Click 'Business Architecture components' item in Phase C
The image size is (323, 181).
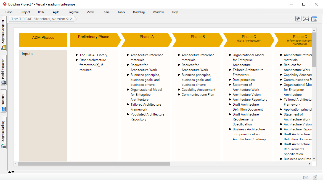[249, 134]
